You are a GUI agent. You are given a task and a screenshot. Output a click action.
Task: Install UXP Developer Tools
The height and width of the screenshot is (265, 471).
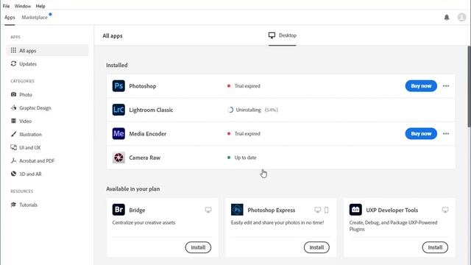click(435, 247)
